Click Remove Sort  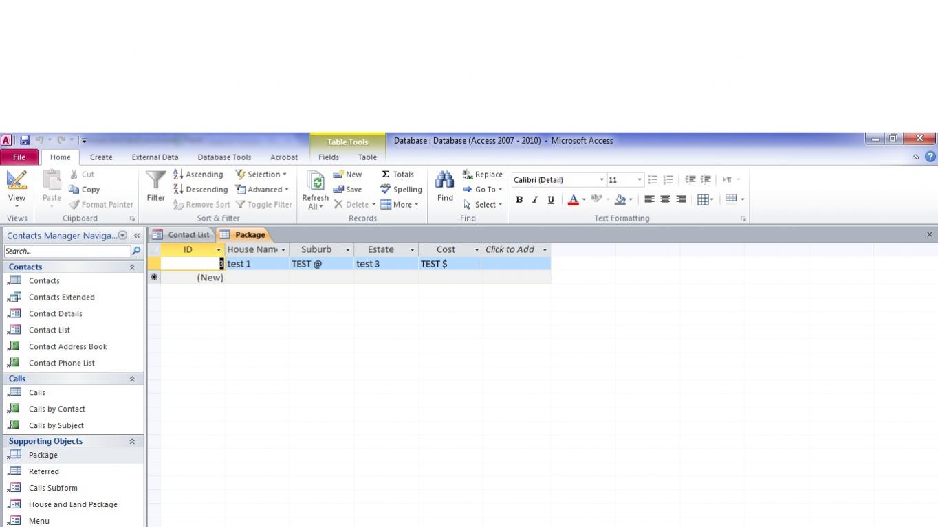(x=201, y=205)
